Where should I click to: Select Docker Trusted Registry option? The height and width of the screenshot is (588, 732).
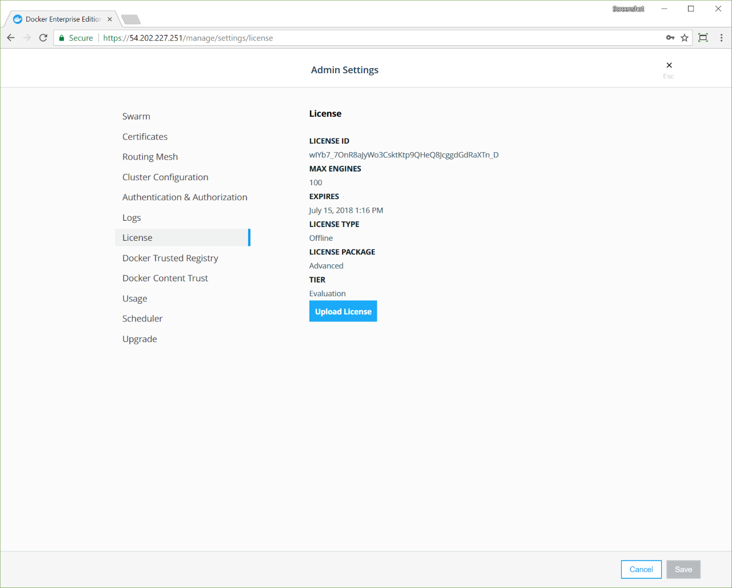coord(170,258)
